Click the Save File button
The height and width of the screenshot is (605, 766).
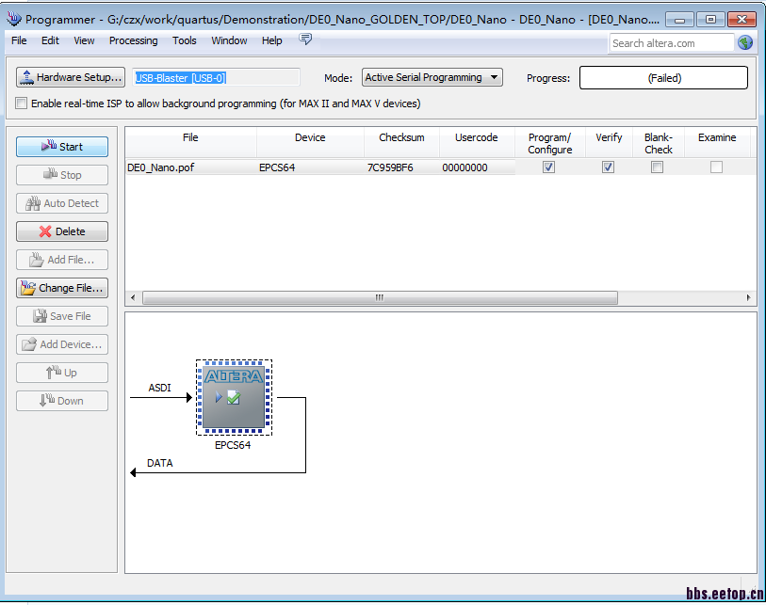tap(62, 317)
